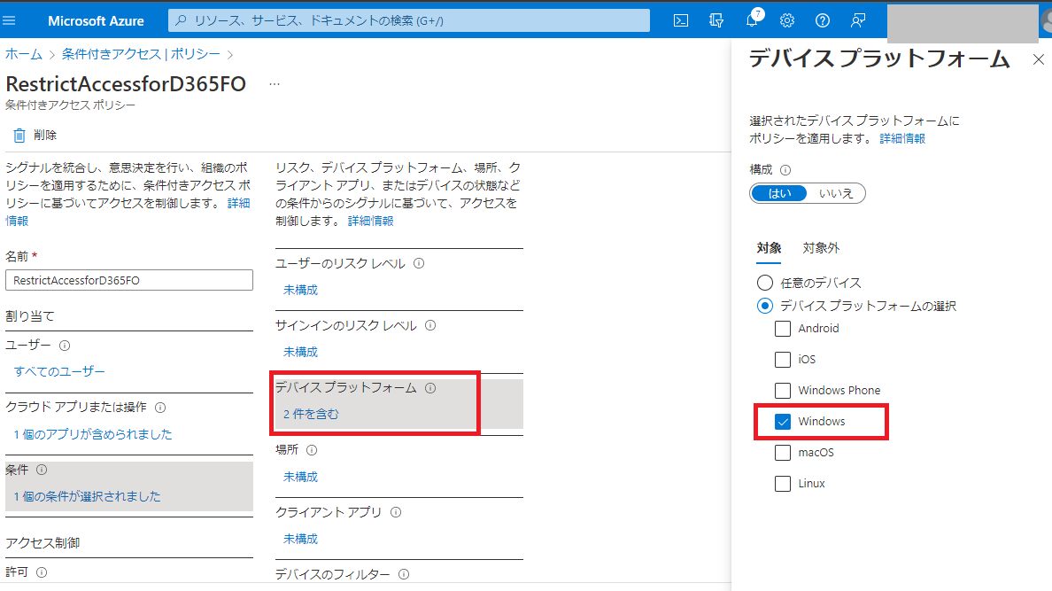
Task: Show info icon for ユーザーのリスク レベル
Action: pos(419,263)
